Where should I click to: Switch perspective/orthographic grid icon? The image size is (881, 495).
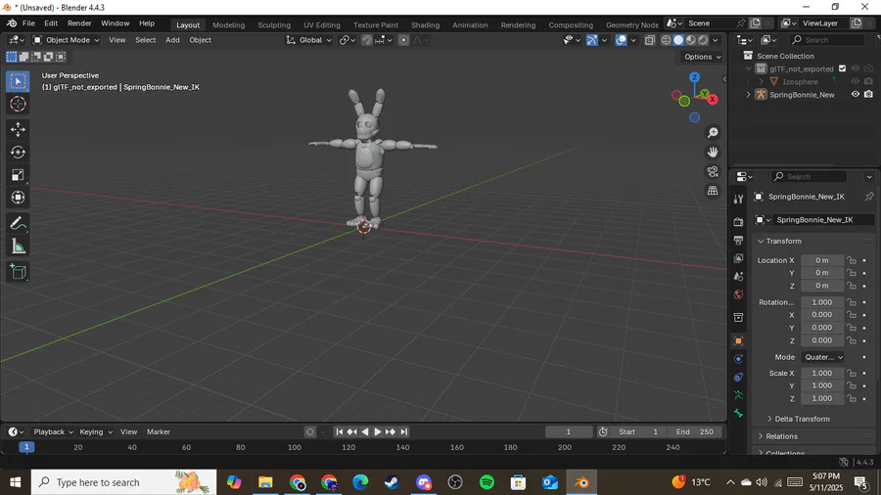point(713,191)
